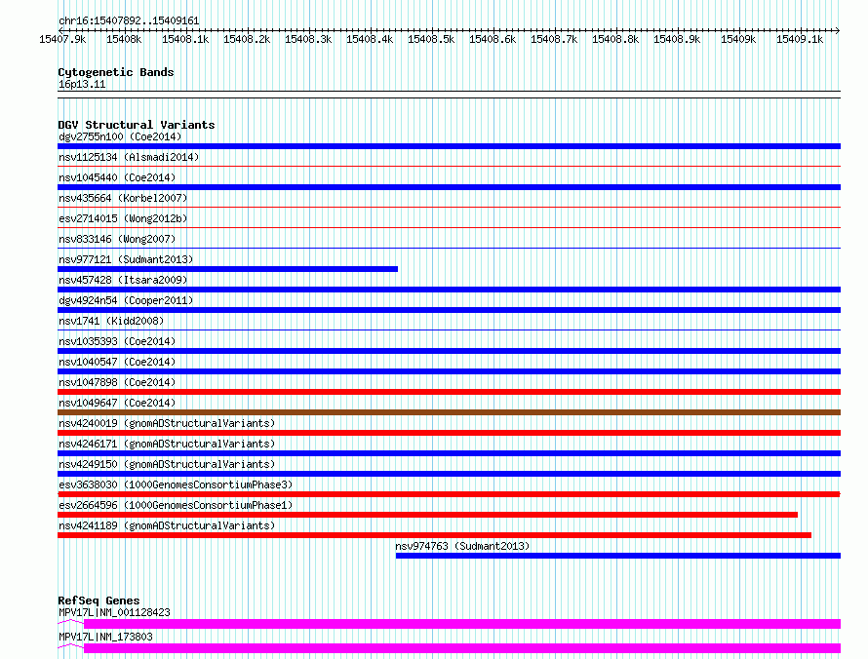Viewport: 868px width, 659px height.
Task: Click the red bar under esv3638030
Action: point(449,494)
